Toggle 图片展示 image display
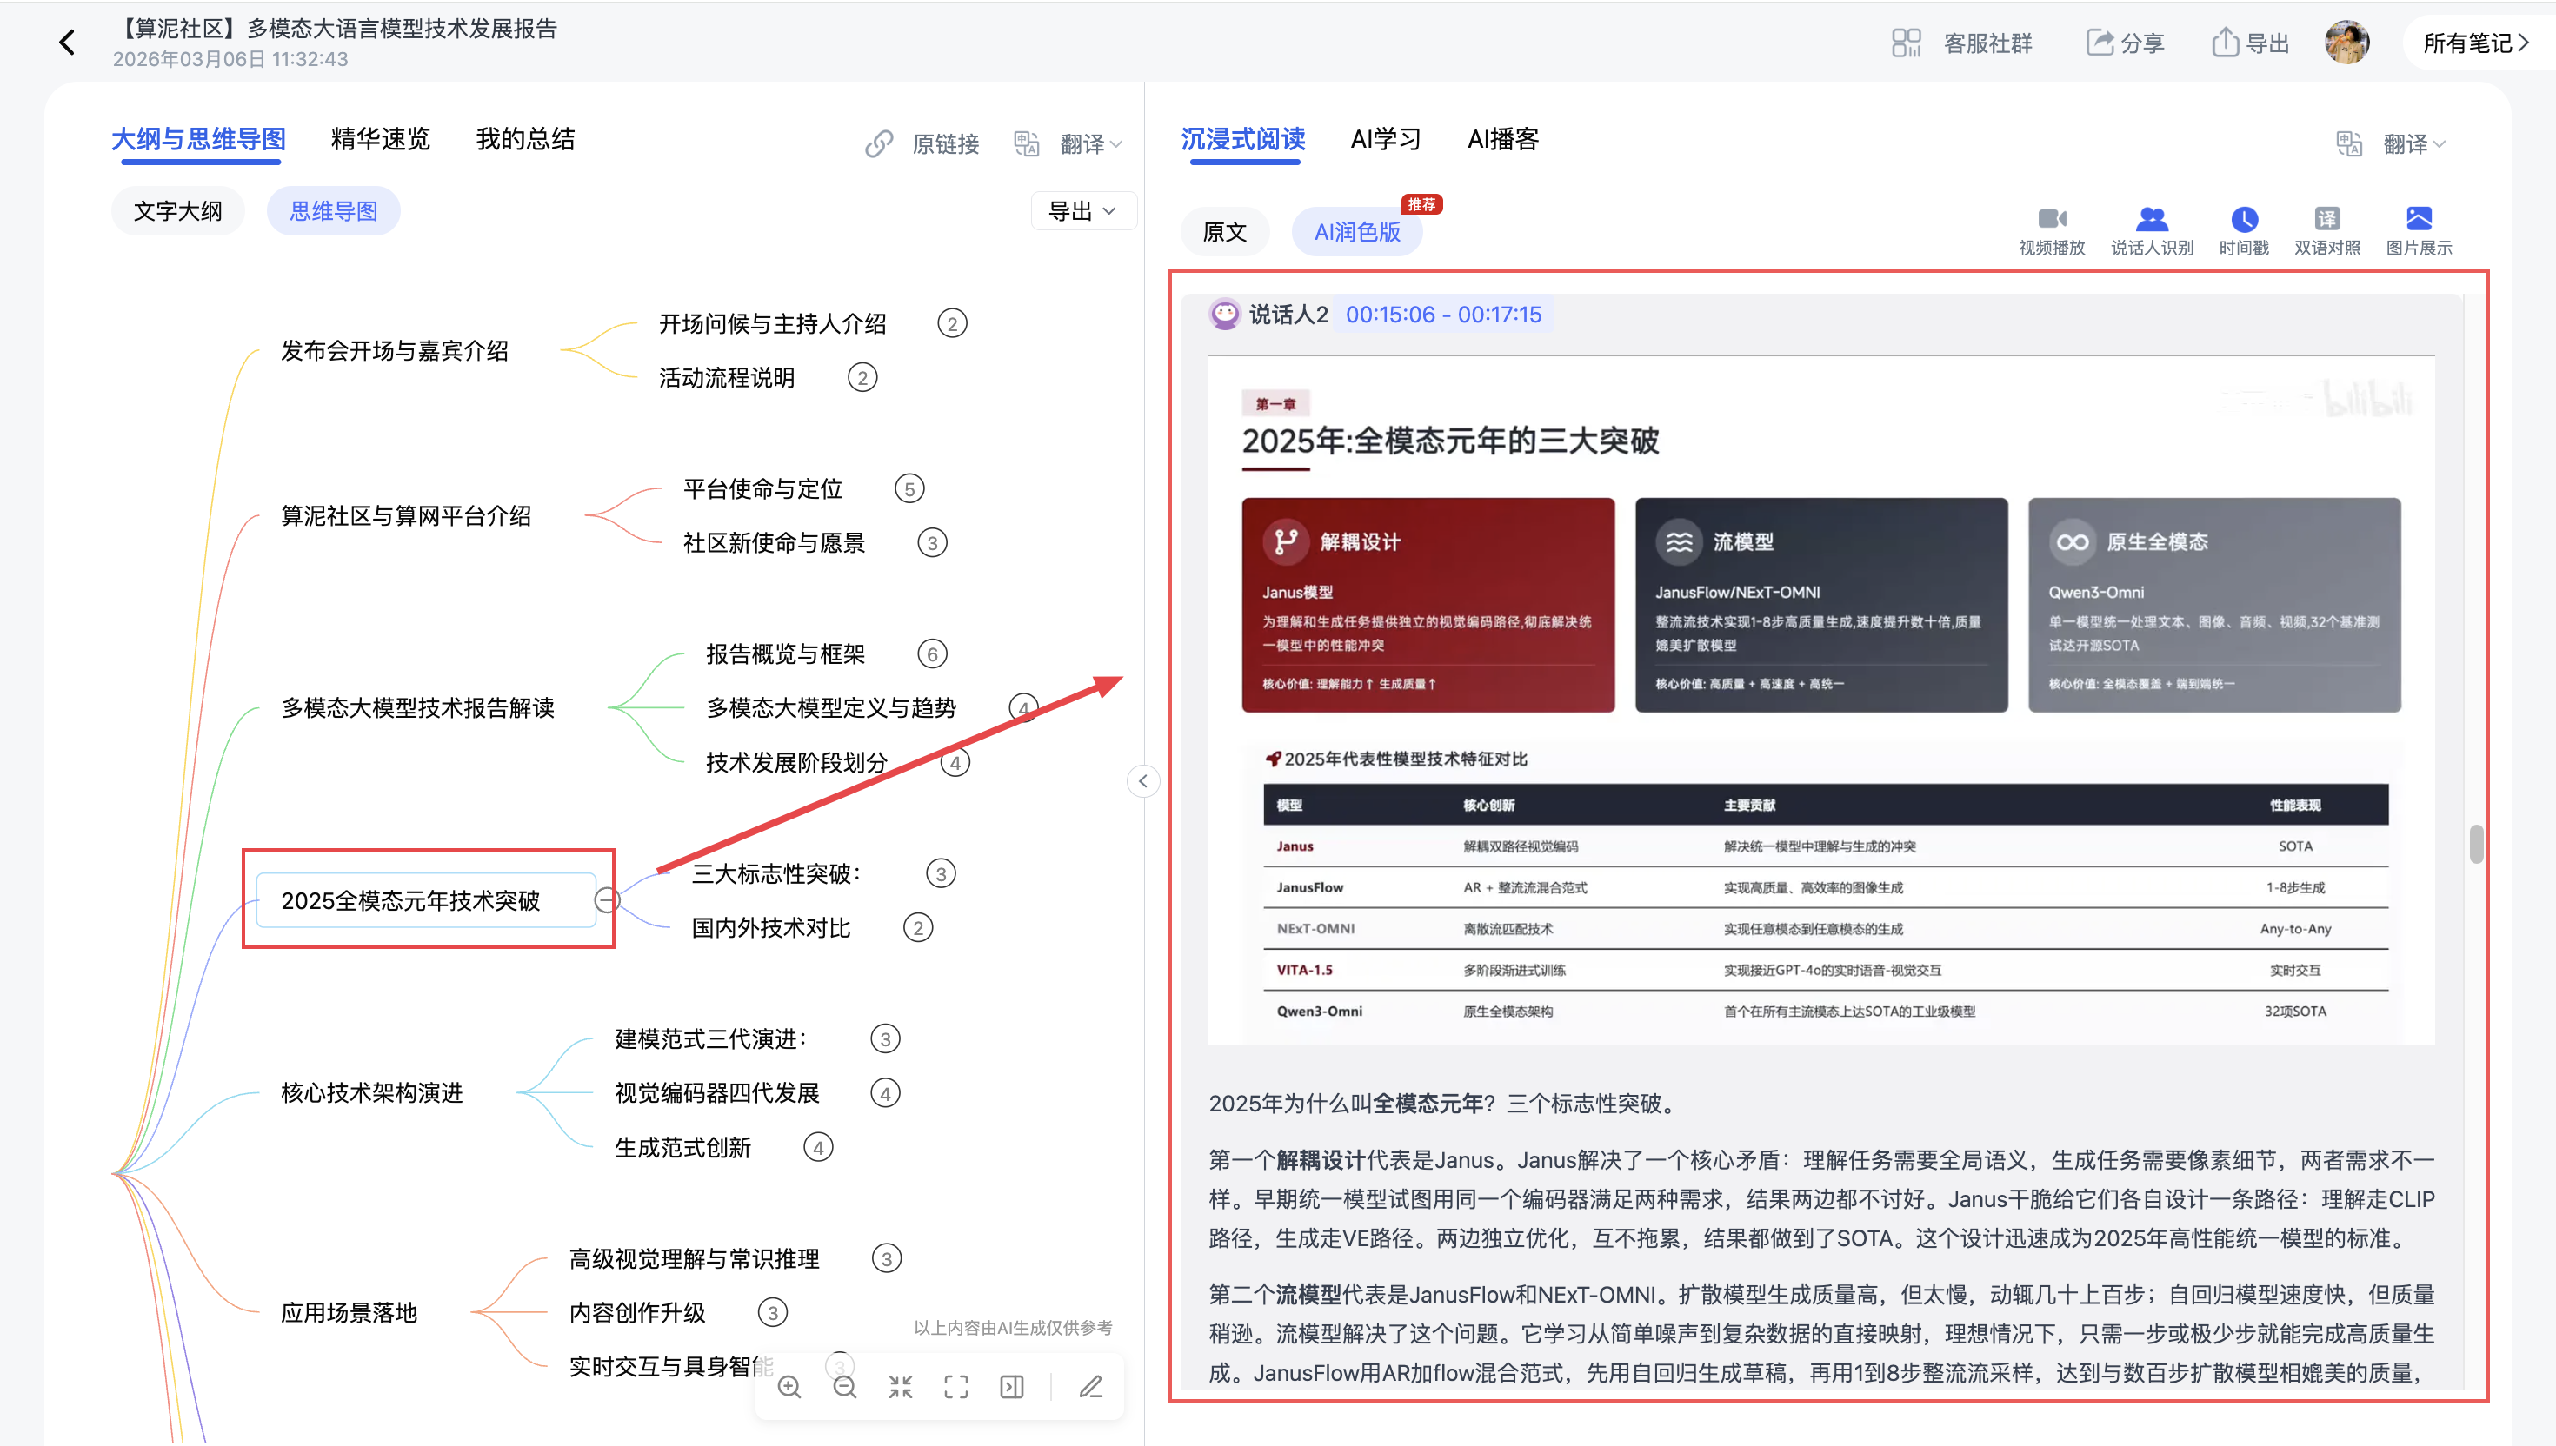 point(2419,231)
